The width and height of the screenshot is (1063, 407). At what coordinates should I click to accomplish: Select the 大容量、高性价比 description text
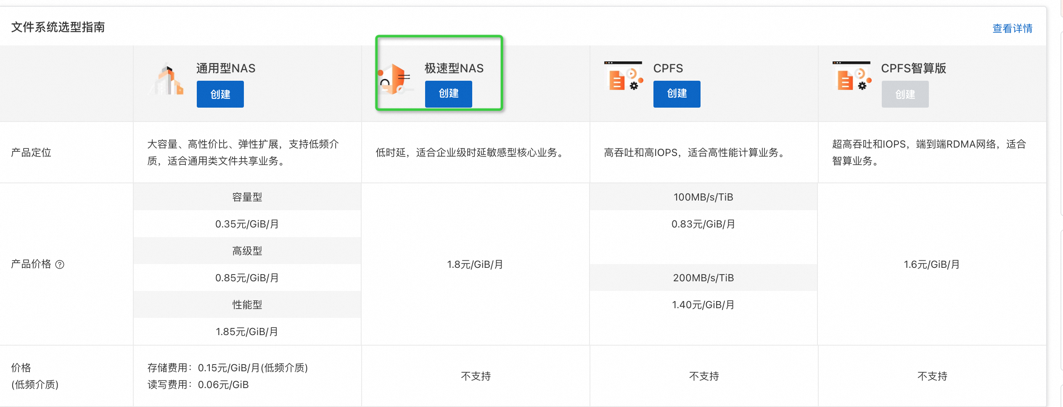click(x=243, y=153)
